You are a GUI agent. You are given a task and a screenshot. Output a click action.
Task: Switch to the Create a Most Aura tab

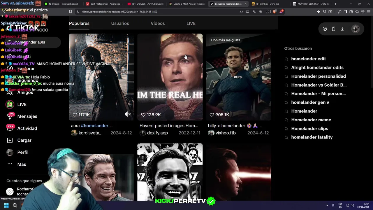(187, 4)
